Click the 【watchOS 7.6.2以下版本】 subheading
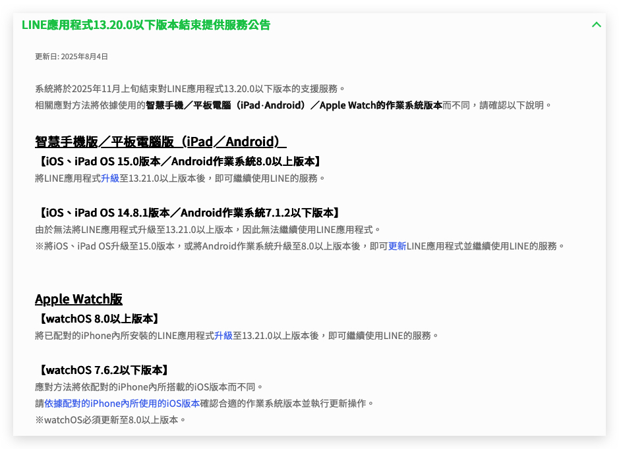 pos(103,370)
